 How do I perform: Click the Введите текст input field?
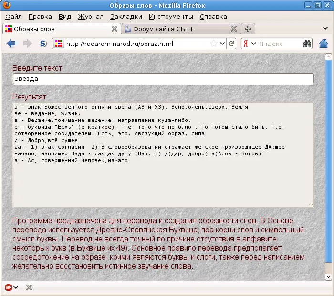coord(163,79)
